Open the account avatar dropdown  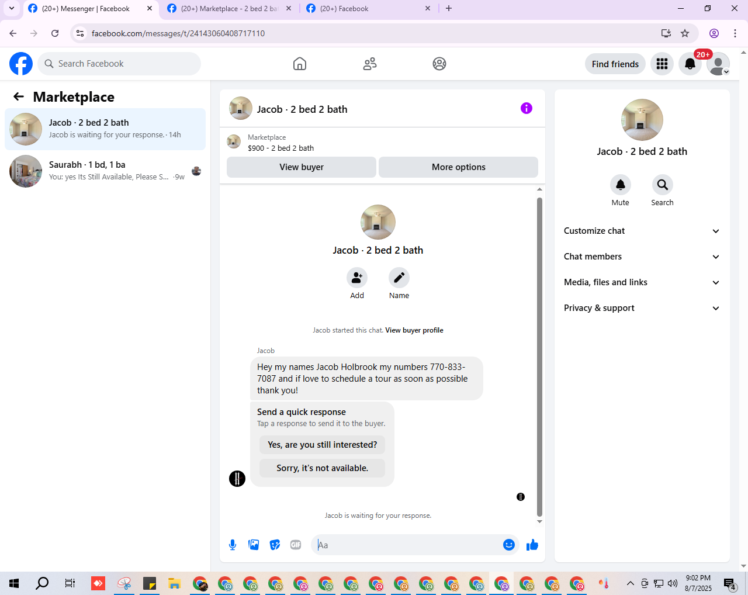(x=718, y=64)
